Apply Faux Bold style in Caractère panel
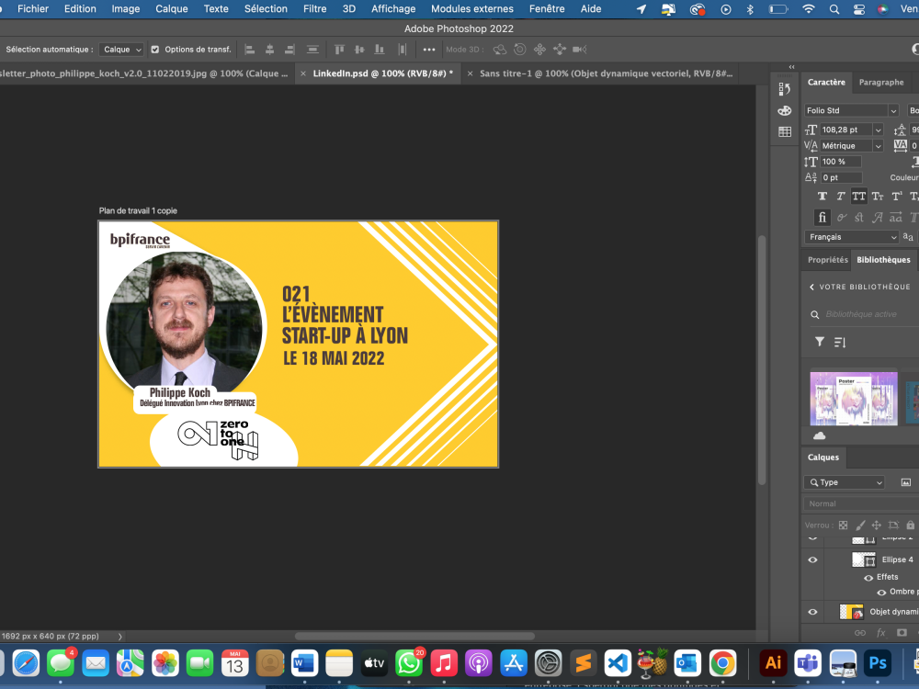The height and width of the screenshot is (689, 919). click(x=823, y=197)
